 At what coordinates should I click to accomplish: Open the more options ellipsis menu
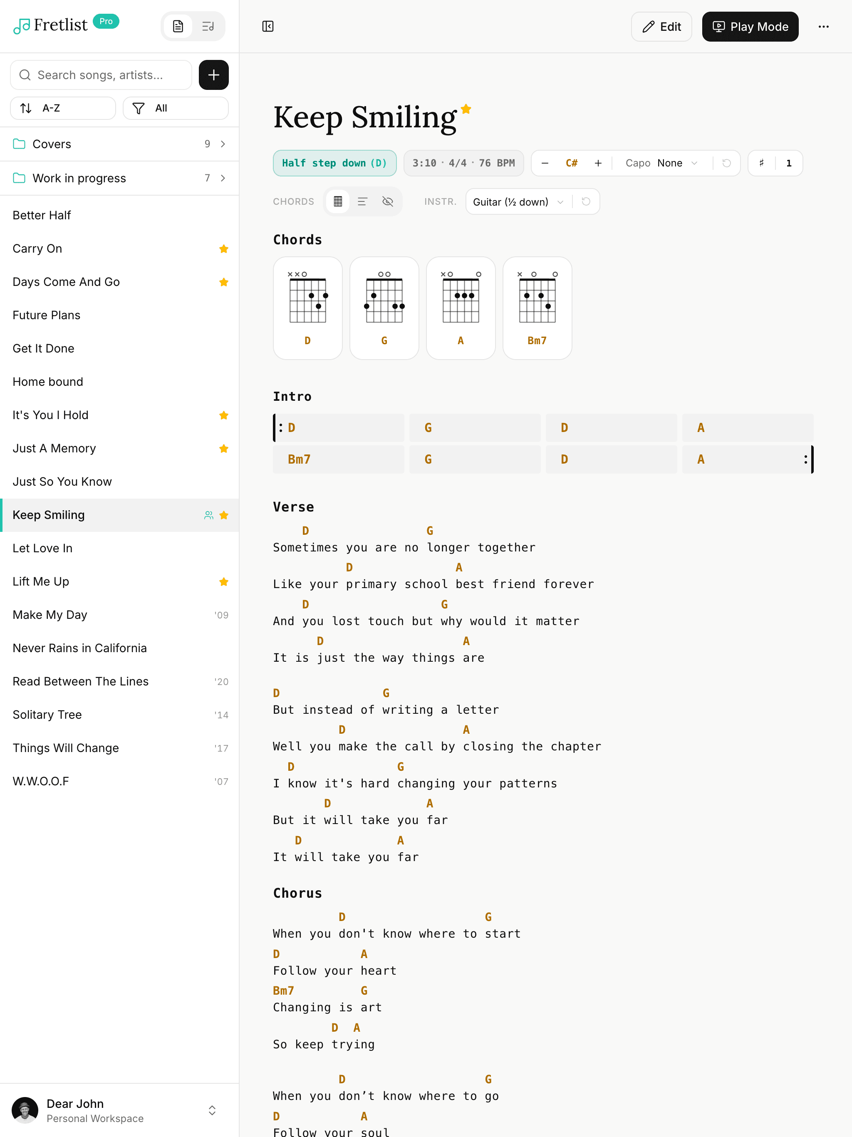click(823, 27)
